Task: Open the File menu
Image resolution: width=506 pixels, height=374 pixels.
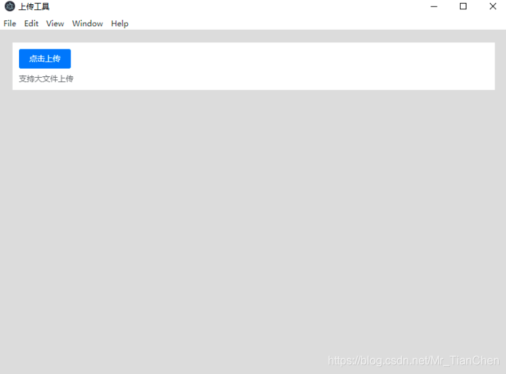Action: [x=10, y=23]
